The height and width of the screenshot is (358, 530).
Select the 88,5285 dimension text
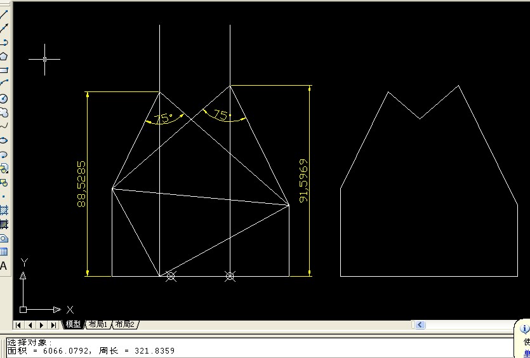point(81,184)
